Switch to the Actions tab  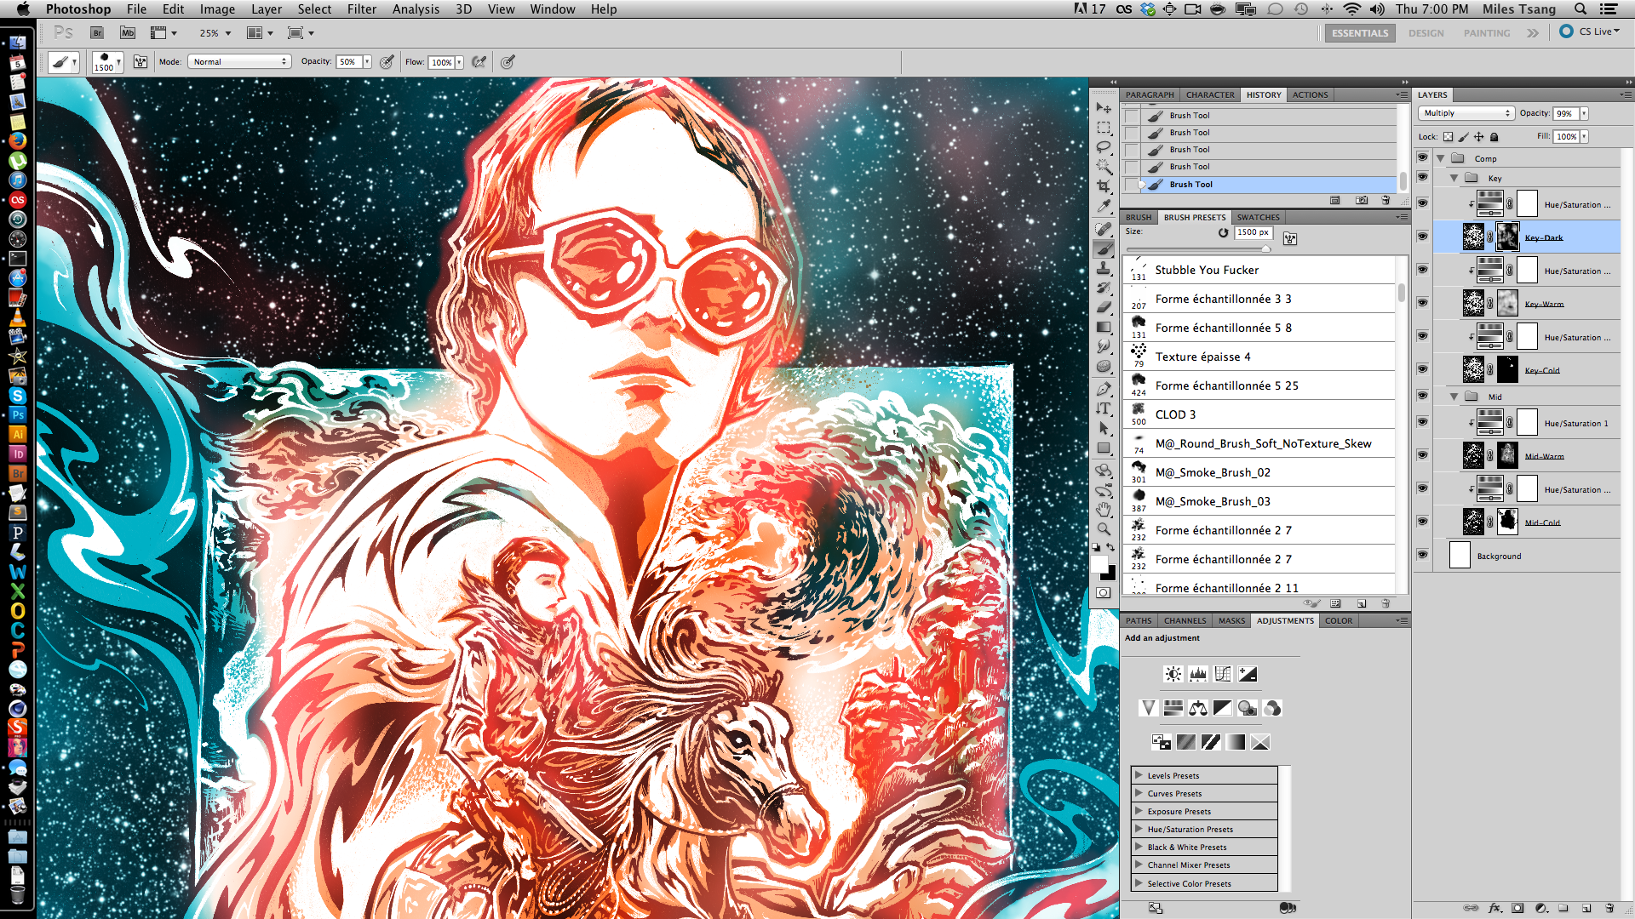click(x=1310, y=95)
